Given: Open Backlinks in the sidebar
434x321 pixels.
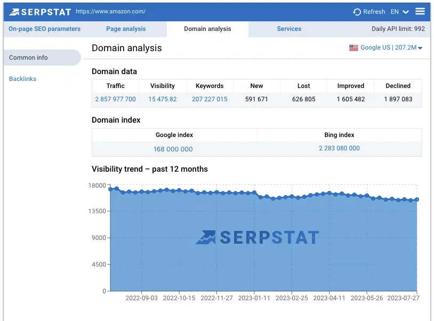Looking at the screenshot, I should [x=22, y=78].
